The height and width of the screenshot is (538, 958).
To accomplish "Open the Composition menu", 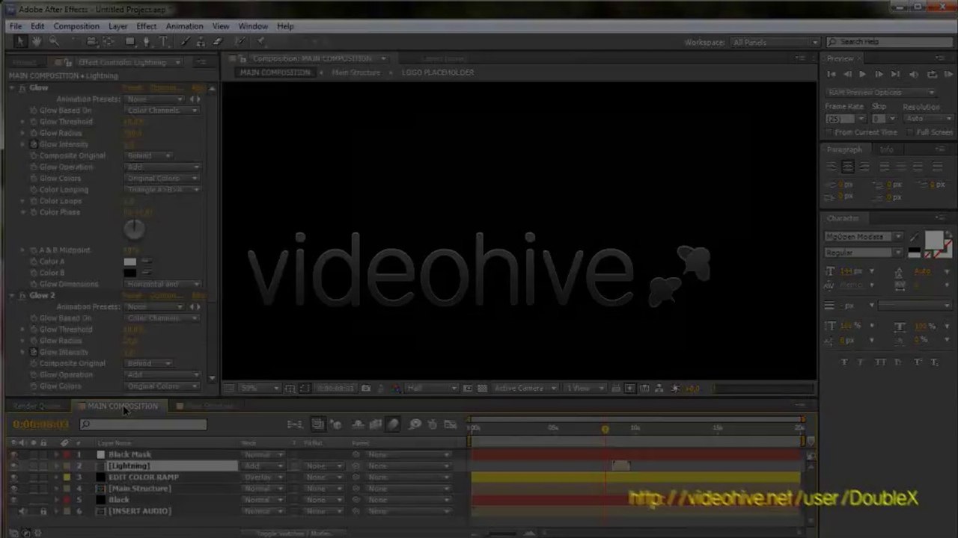I will [76, 26].
